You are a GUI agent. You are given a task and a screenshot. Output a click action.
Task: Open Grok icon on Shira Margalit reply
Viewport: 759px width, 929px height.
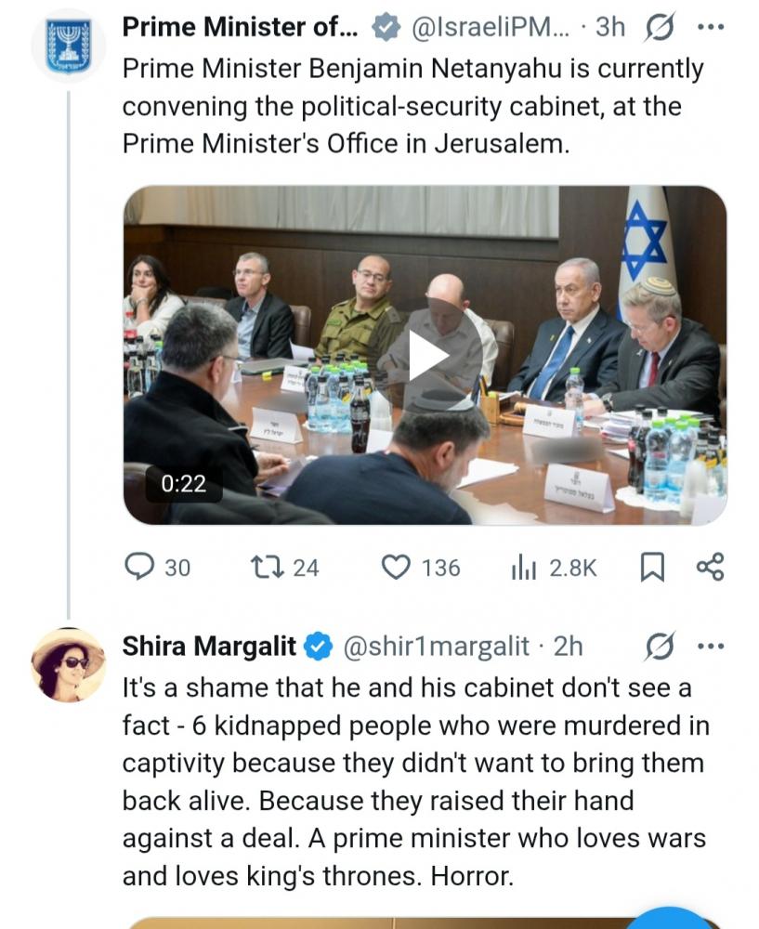point(659,646)
